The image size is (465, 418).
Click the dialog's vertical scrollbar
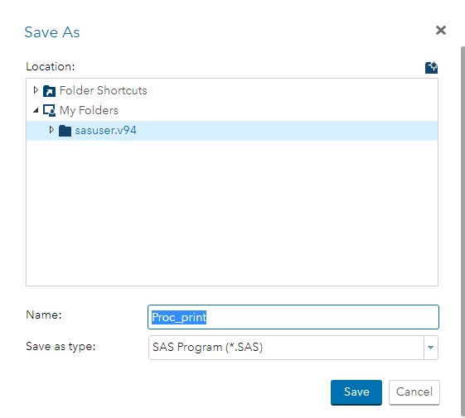click(x=463, y=231)
